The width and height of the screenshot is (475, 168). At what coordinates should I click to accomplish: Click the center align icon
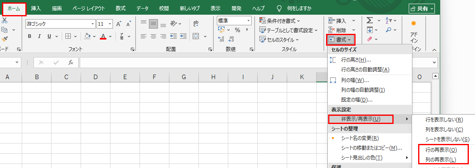(x=153, y=36)
